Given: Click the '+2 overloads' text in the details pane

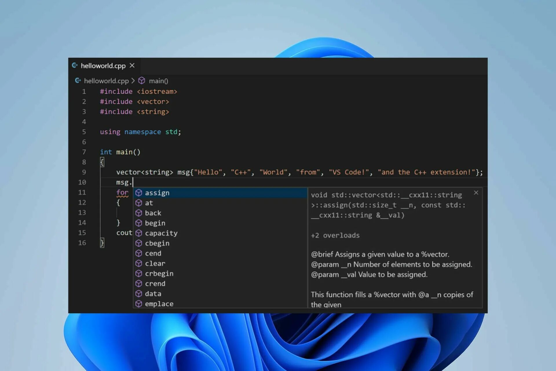Looking at the screenshot, I should coord(335,235).
